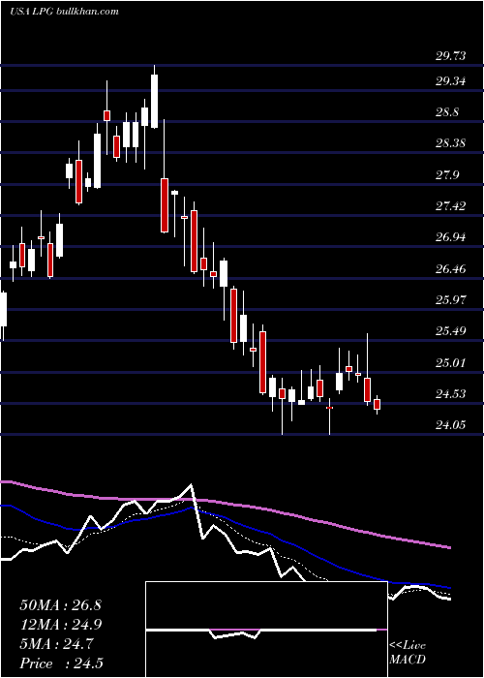The height and width of the screenshot is (678, 484).
Task: Click the 29.73 price level label
Action: (451, 55)
